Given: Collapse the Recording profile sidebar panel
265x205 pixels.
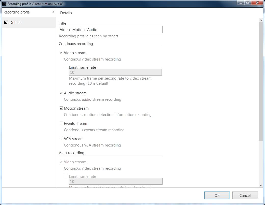Looking at the screenshot, I should tap(53, 12).
